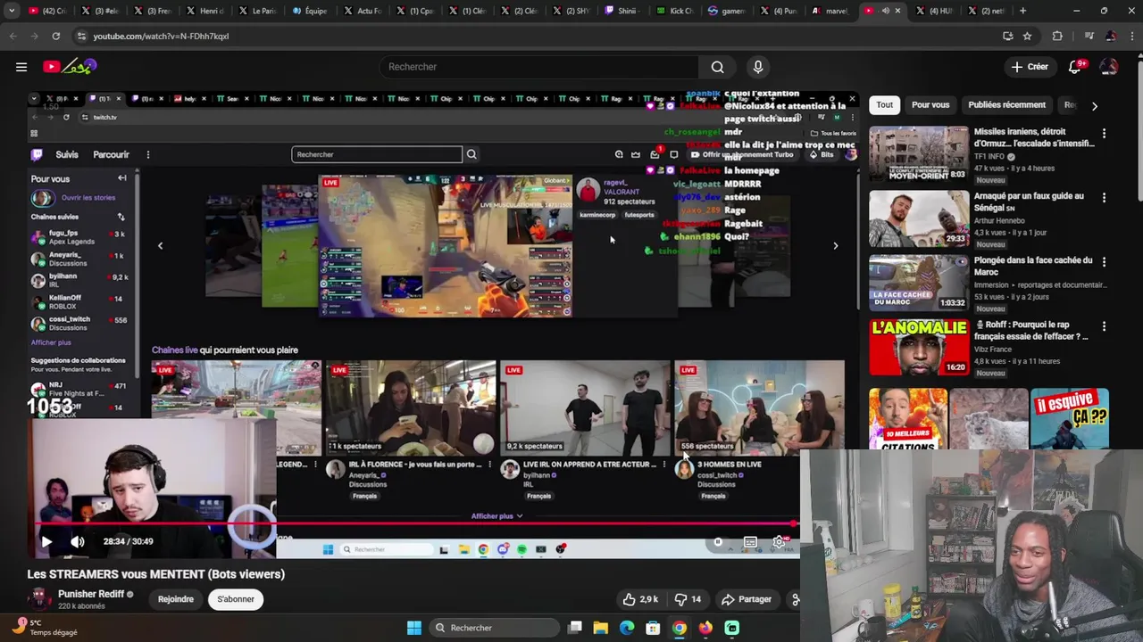
Task: Share the video with Partager
Action: click(x=747, y=599)
